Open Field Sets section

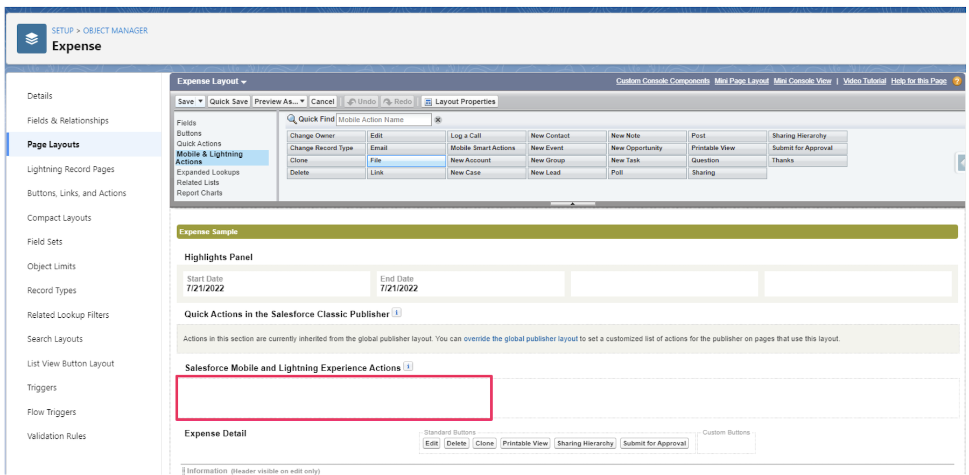click(45, 242)
